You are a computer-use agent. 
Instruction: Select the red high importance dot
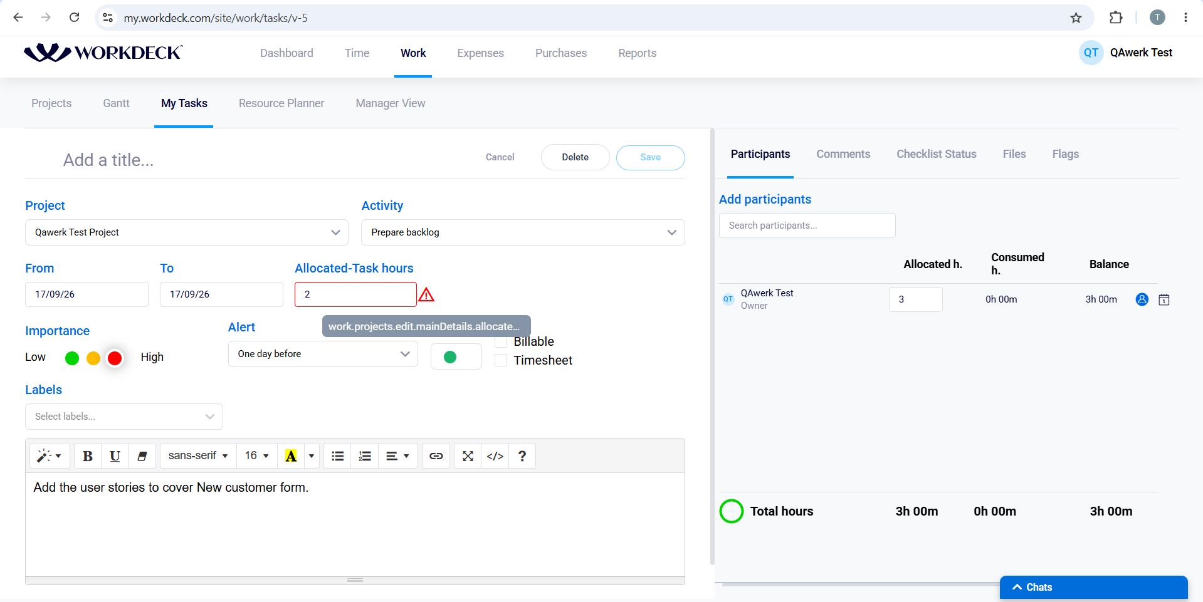115,358
